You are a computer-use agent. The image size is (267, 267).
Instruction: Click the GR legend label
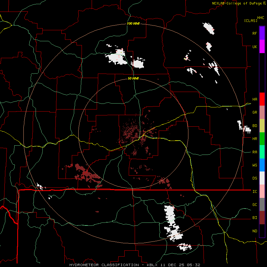click(255, 112)
